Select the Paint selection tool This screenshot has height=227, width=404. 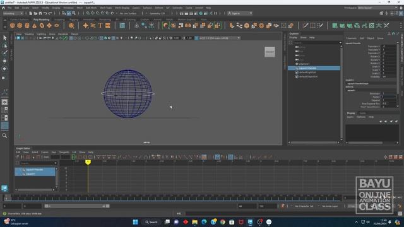click(x=4, y=53)
